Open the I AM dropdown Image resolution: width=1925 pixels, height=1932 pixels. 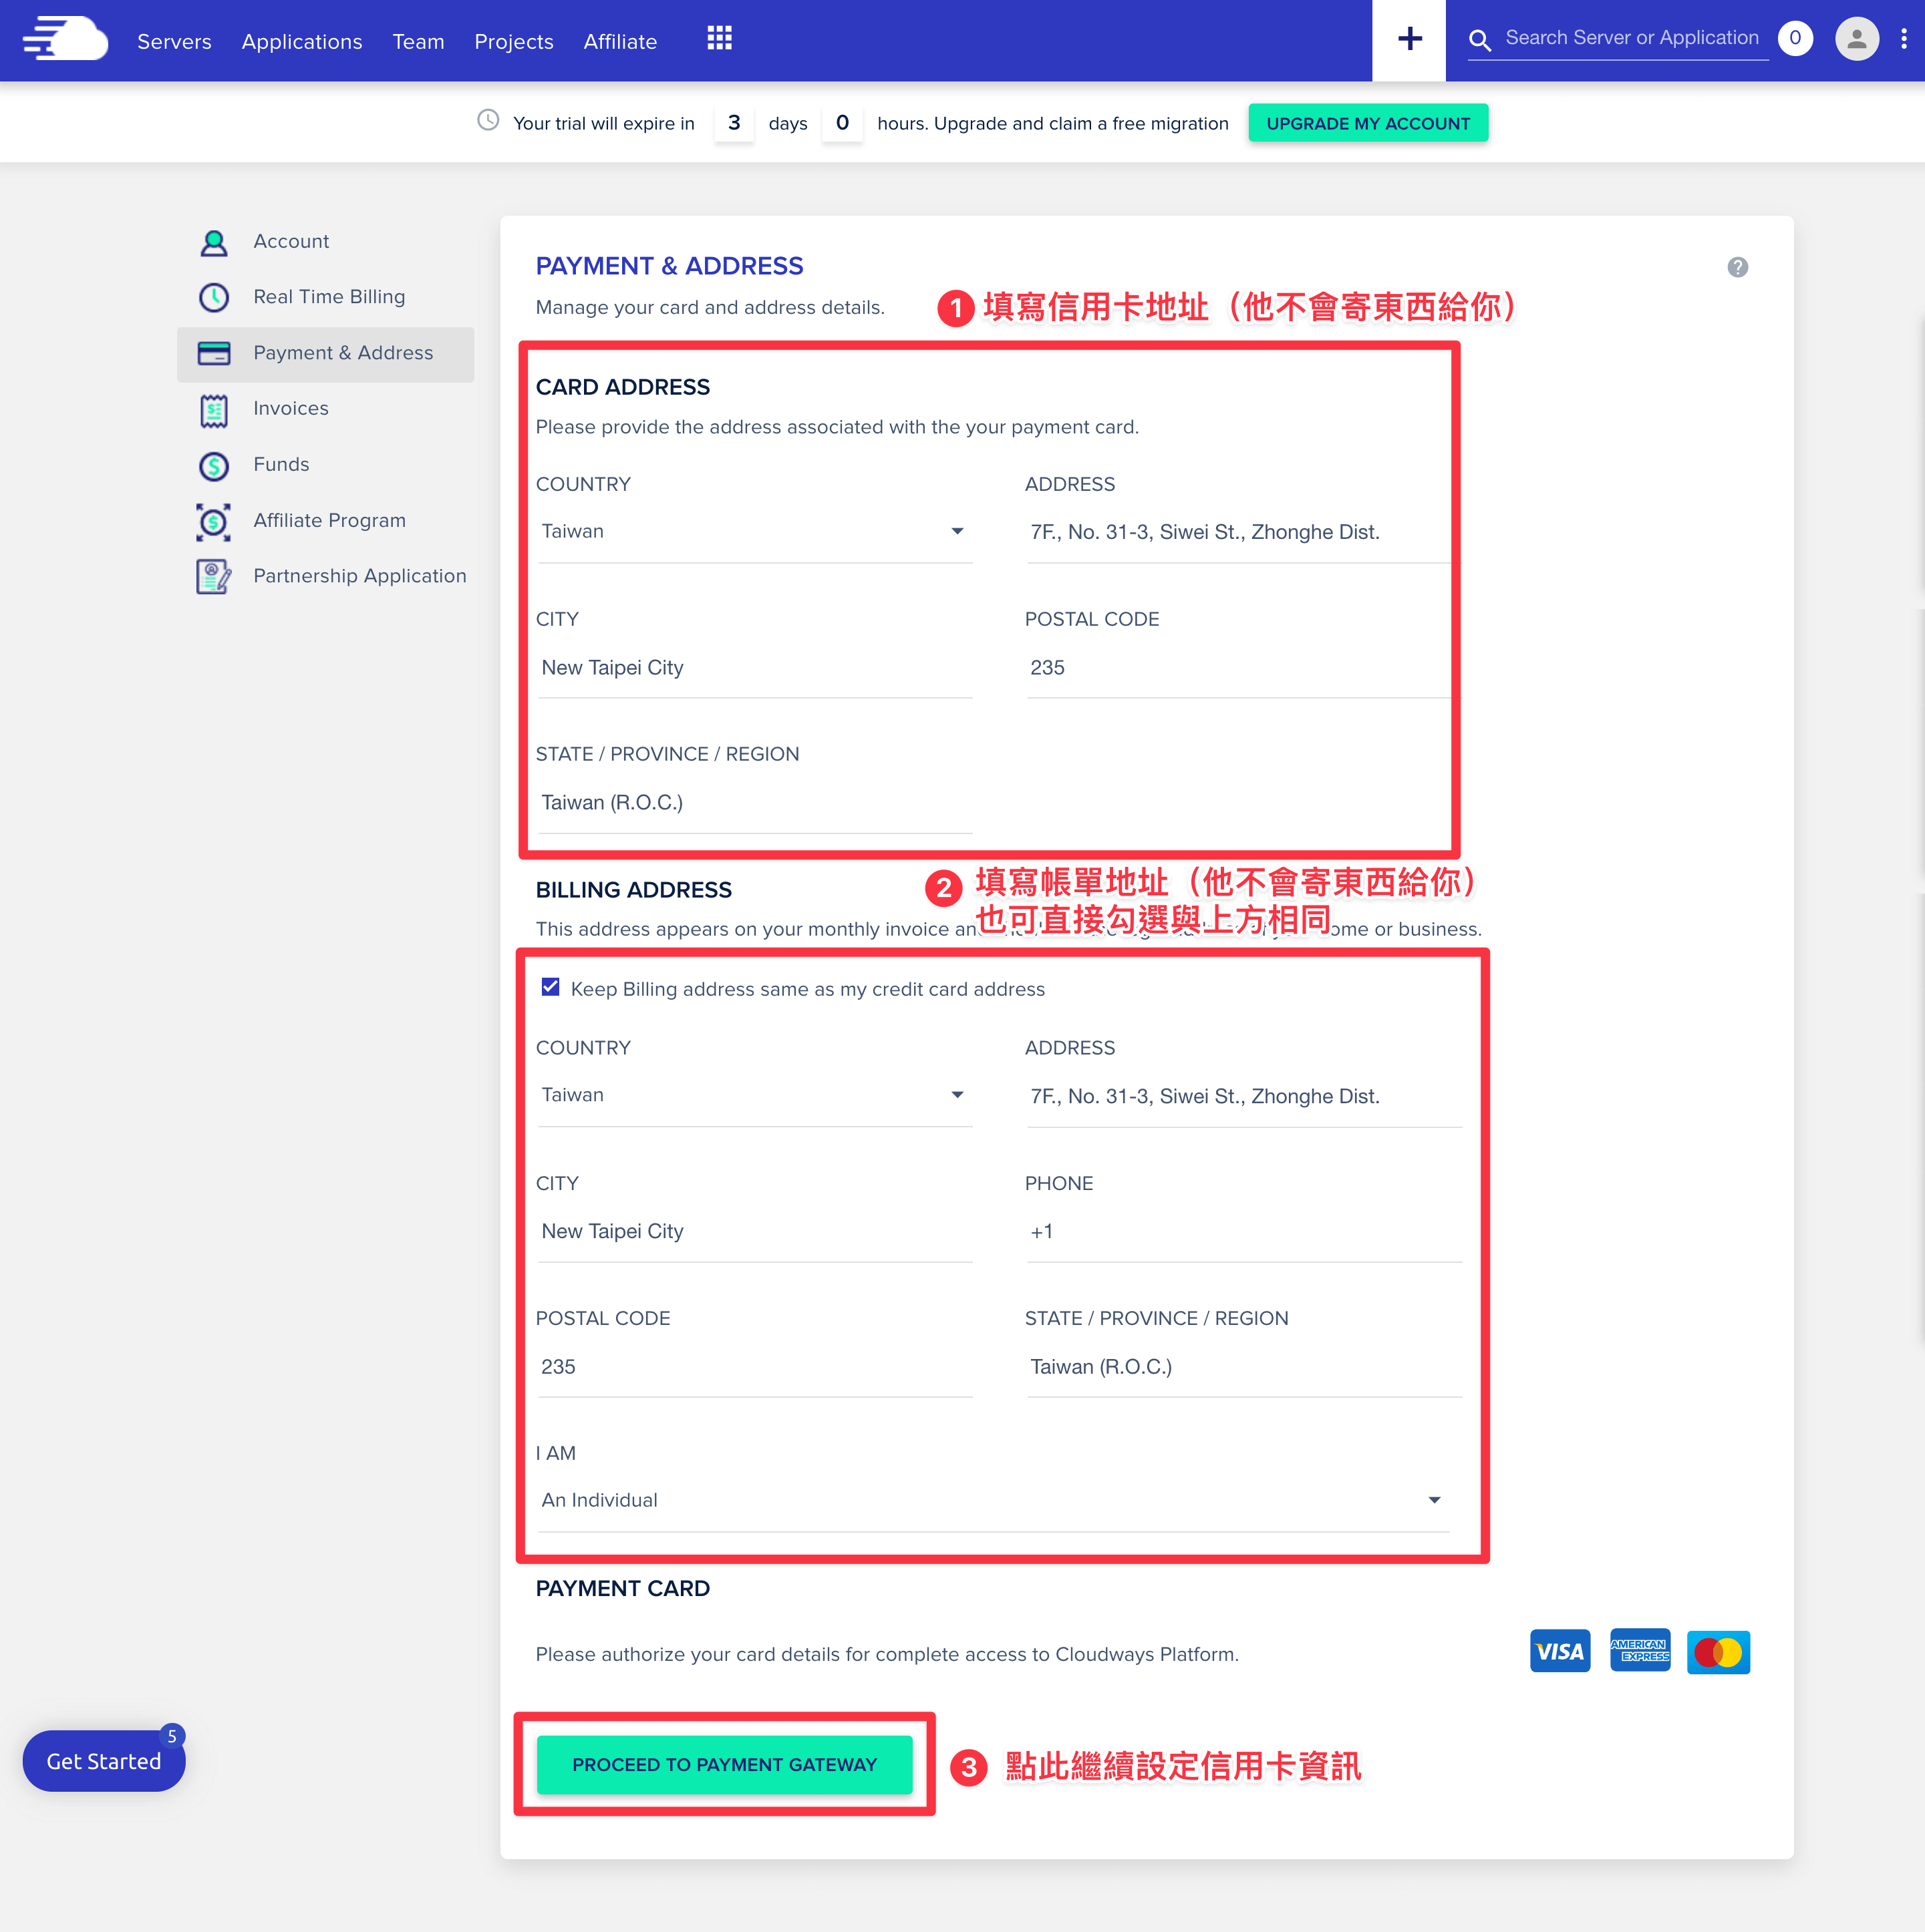click(x=994, y=1501)
